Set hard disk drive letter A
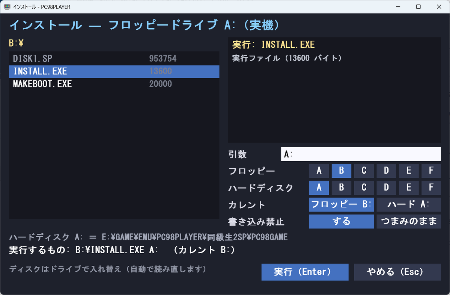 pyautogui.click(x=319, y=188)
